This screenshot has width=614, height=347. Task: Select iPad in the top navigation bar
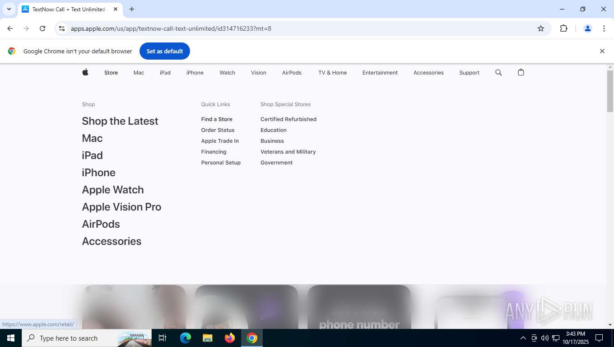point(165,72)
